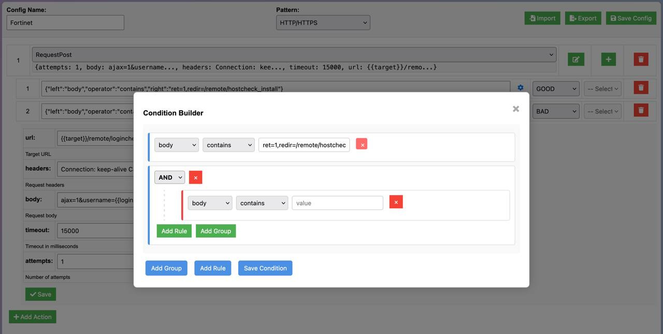Open the nested rule's body field dropdown
663x334 pixels.
pos(210,203)
